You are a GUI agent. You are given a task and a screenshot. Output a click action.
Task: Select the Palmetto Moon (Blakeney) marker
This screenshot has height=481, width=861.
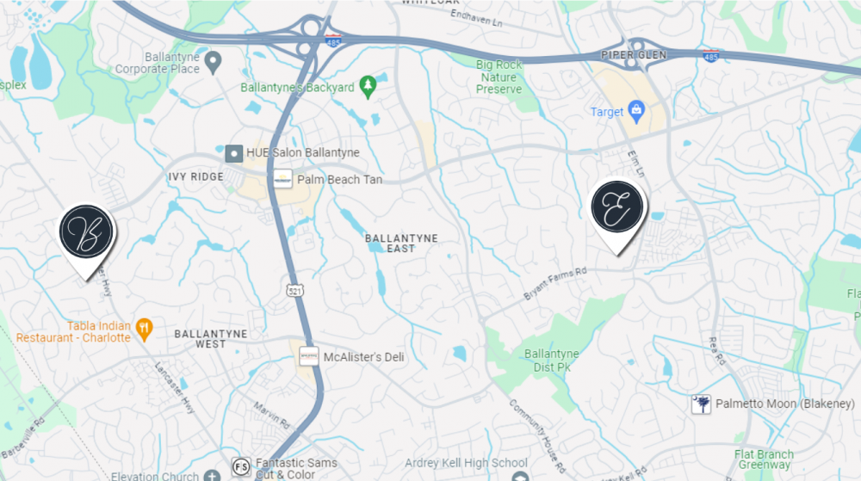click(701, 404)
